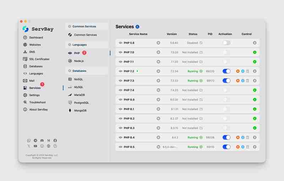
Task: Open Dashboard in the left sidebar
Action: tap(36, 38)
